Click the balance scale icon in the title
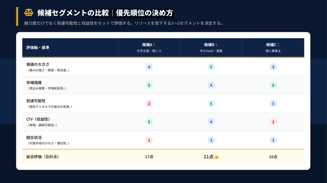 click(x=29, y=12)
